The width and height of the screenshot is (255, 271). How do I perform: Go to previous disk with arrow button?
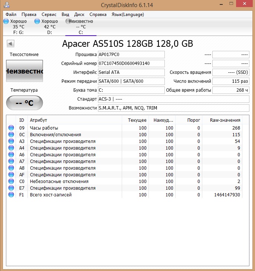tap(10, 43)
